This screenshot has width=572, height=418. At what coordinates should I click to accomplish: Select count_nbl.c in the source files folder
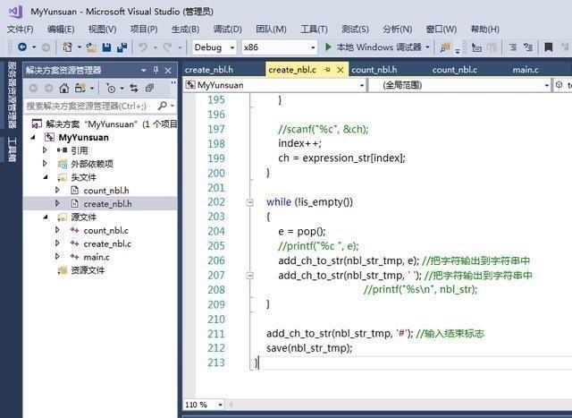tap(105, 231)
